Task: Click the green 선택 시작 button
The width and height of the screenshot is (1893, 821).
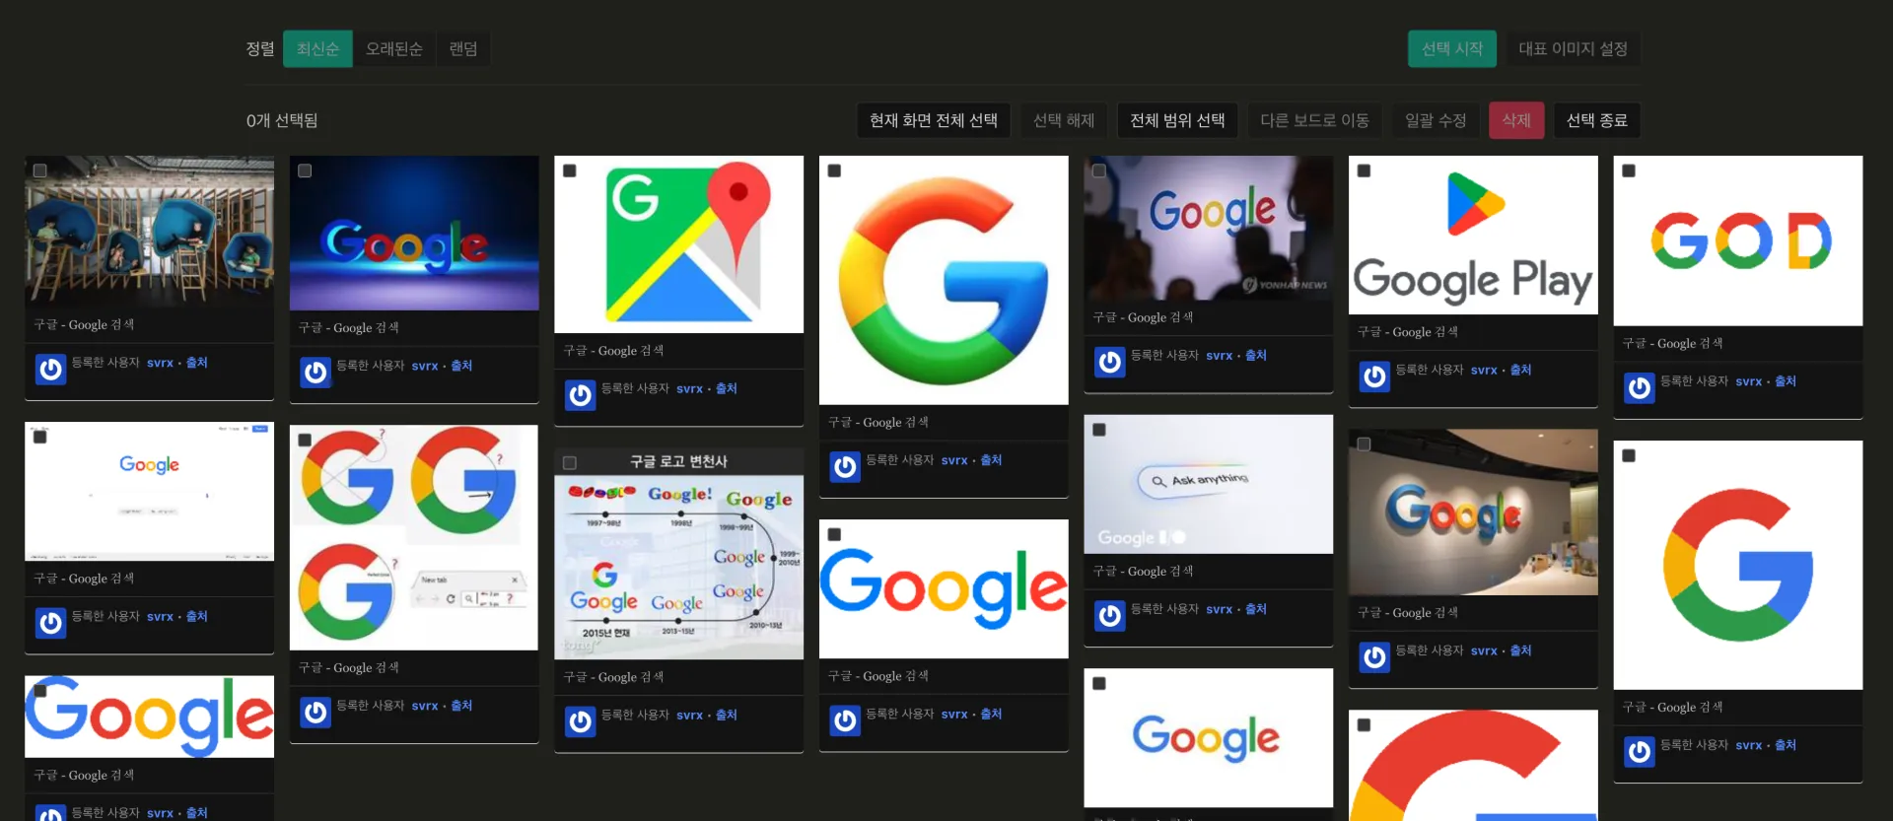Action: click(x=1452, y=48)
